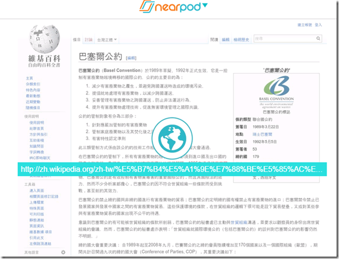Click the 互助客棧 sidebar link
Viewport: 339px width, 259px height.
click(x=37, y=140)
